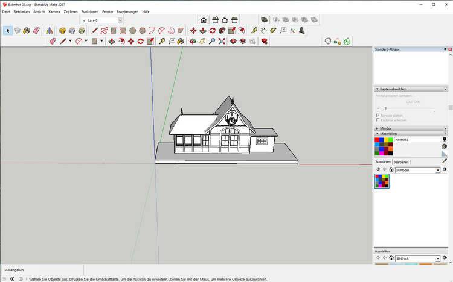
Task: Click home button beside In Modell
Action: [391, 169]
